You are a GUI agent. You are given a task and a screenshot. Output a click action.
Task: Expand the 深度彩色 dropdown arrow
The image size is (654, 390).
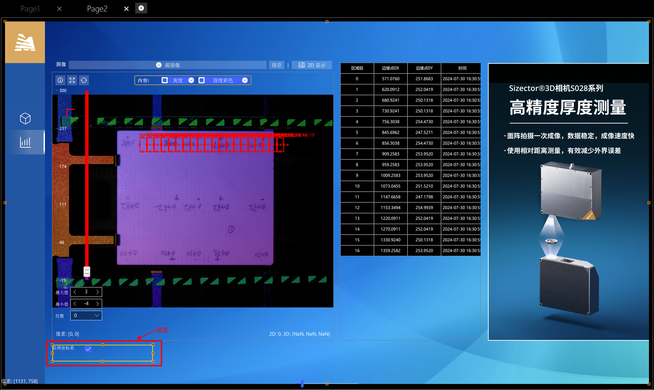coord(245,80)
